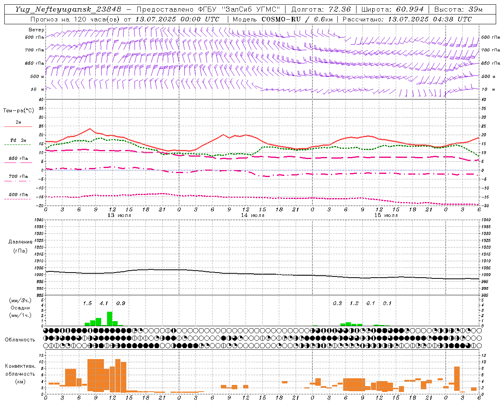Click computed time Рассчитано: 13.07.2025 04:38 UTC

[407, 19]
